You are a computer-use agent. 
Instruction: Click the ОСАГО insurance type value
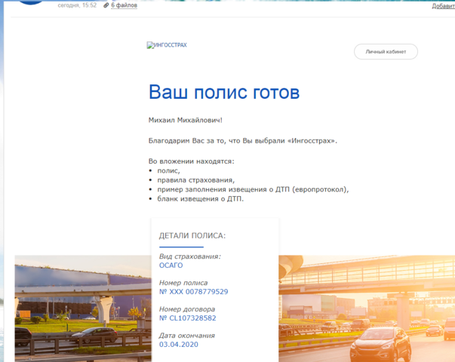pyautogui.click(x=171, y=265)
